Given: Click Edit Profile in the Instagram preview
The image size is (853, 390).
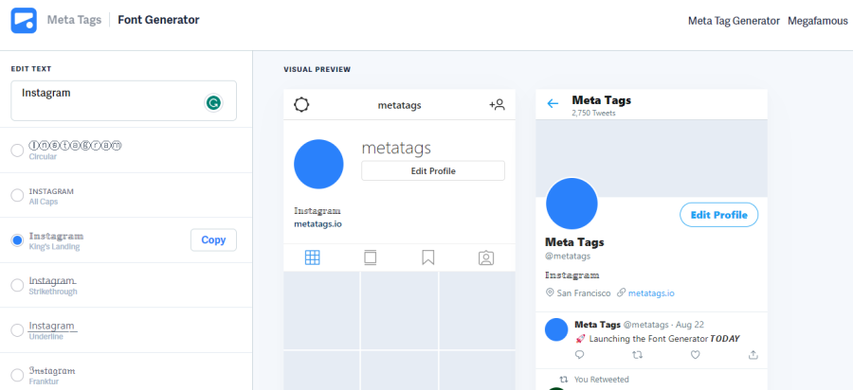Looking at the screenshot, I should pyautogui.click(x=433, y=171).
